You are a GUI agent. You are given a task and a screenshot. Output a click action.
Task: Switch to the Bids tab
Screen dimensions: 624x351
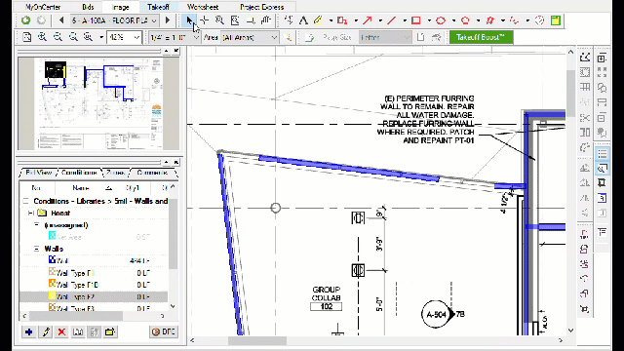pyautogui.click(x=88, y=7)
